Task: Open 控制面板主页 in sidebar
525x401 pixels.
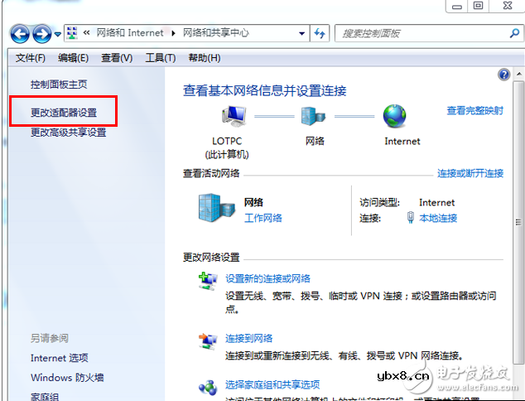Action: 59,85
